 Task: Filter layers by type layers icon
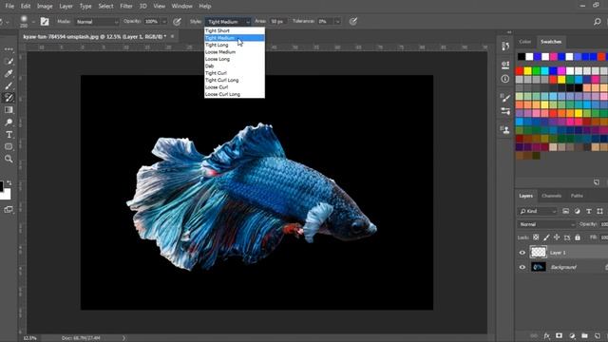coord(589,211)
